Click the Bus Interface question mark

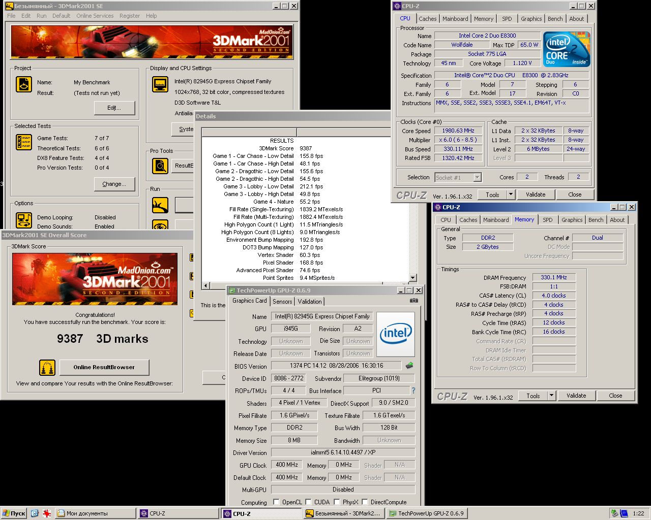pyautogui.click(x=413, y=391)
